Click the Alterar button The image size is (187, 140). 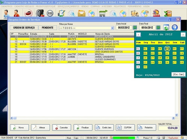(40, 128)
